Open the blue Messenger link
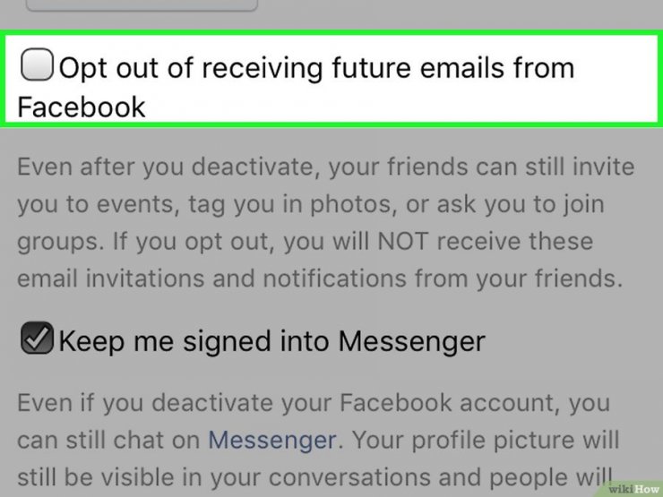 272,440
